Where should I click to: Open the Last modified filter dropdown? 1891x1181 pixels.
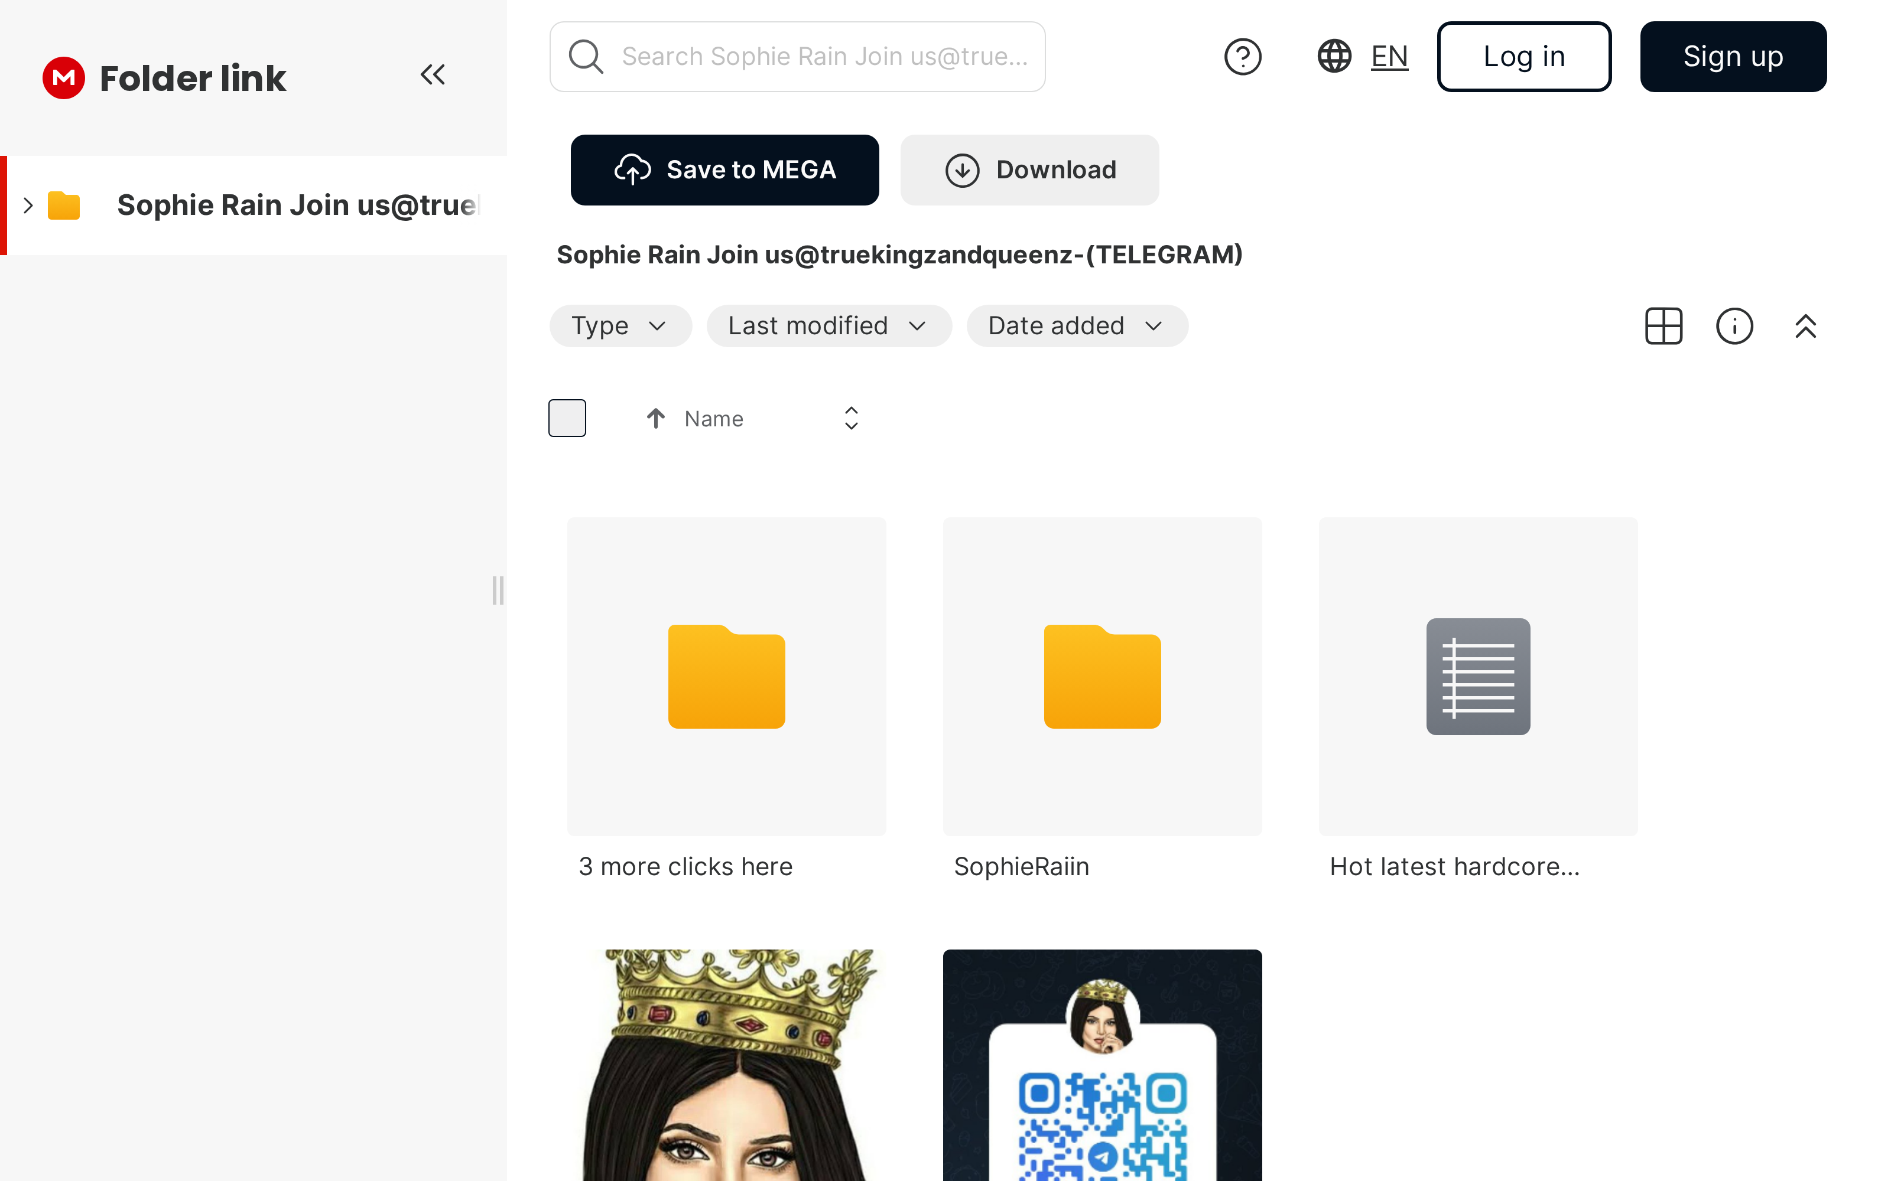pos(829,326)
